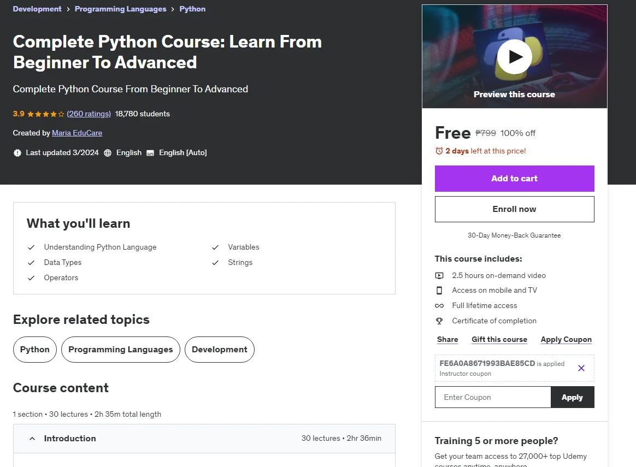Open Development breadcrumb link
This screenshot has height=467, width=636.
37,9
